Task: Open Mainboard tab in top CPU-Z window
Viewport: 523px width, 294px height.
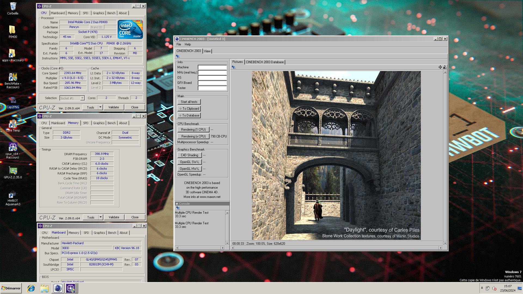Action: coord(58,13)
